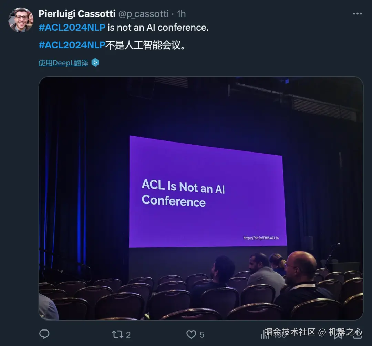
Task: Open the @p_cassotti handle
Action: pos(144,14)
